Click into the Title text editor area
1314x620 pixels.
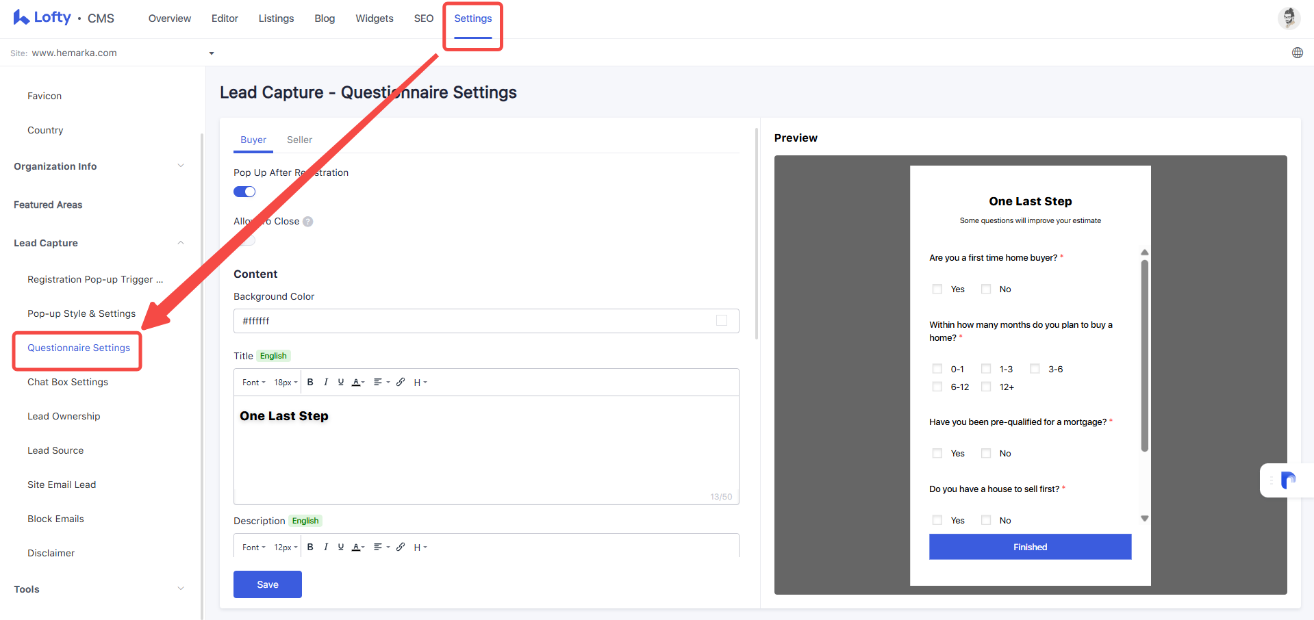pyautogui.click(x=486, y=450)
